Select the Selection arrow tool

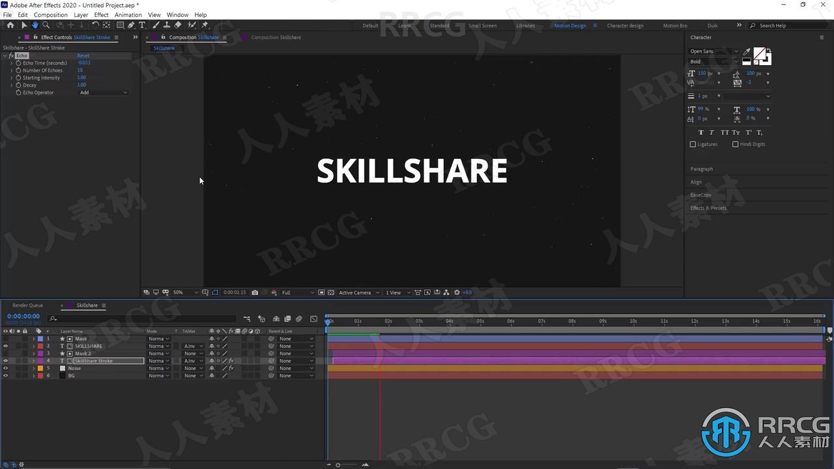(x=24, y=25)
